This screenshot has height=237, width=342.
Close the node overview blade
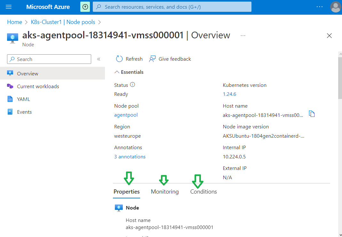pyautogui.click(x=329, y=35)
